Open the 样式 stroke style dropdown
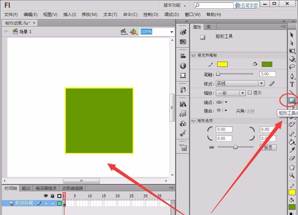The width and height of the screenshot is (298, 215). [x=240, y=83]
